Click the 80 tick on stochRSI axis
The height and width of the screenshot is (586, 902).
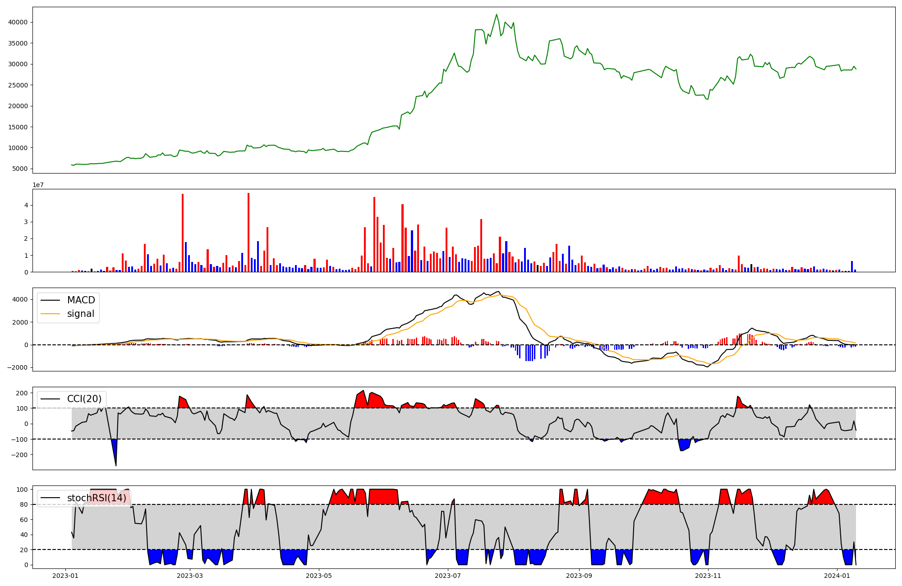24,505
